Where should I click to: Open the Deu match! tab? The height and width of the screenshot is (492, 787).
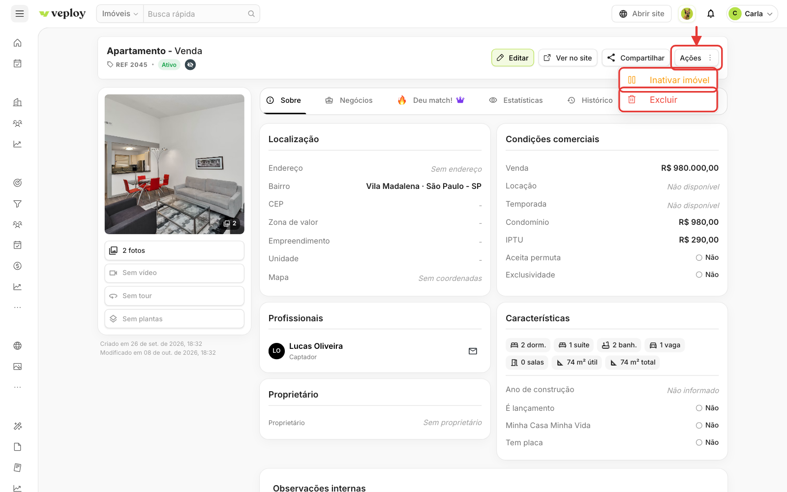[431, 100]
